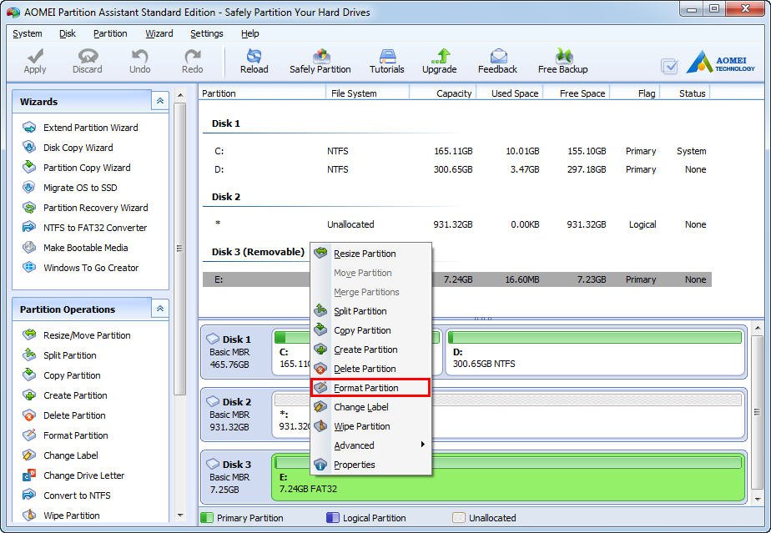Viewport: 771px width, 533px height.
Task: Choose Change Label in operations sidebar
Action: pyautogui.click(x=60, y=455)
